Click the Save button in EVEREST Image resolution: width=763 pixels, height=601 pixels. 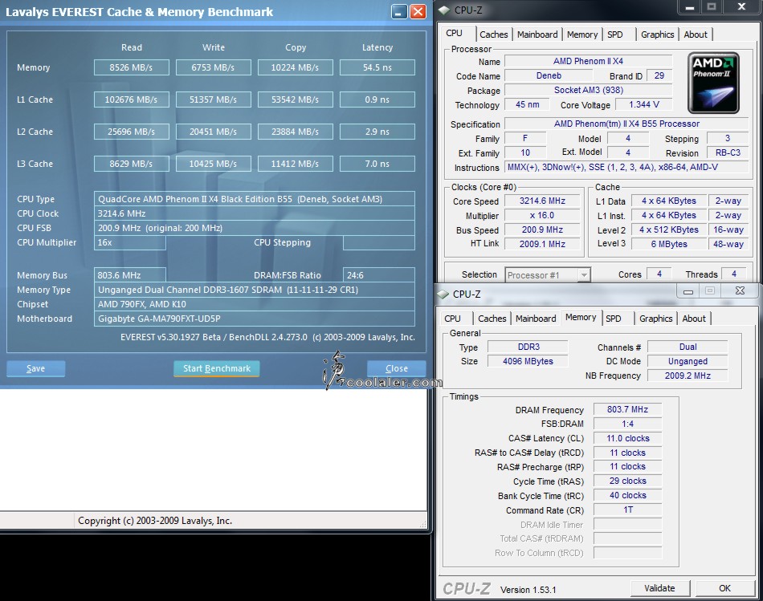coord(35,368)
